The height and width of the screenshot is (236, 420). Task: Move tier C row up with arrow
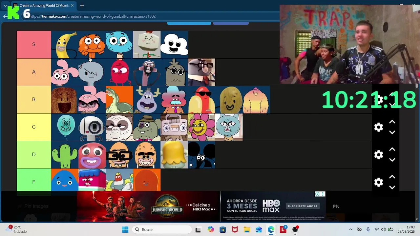coord(392,122)
